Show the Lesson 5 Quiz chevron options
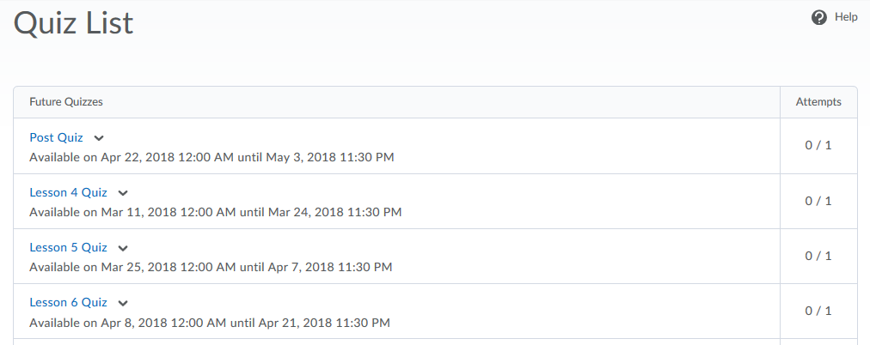This screenshot has height=345, width=870. 123,248
